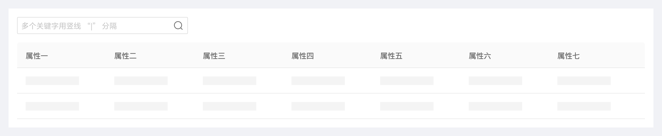Select the 属性二 column header

click(x=125, y=56)
